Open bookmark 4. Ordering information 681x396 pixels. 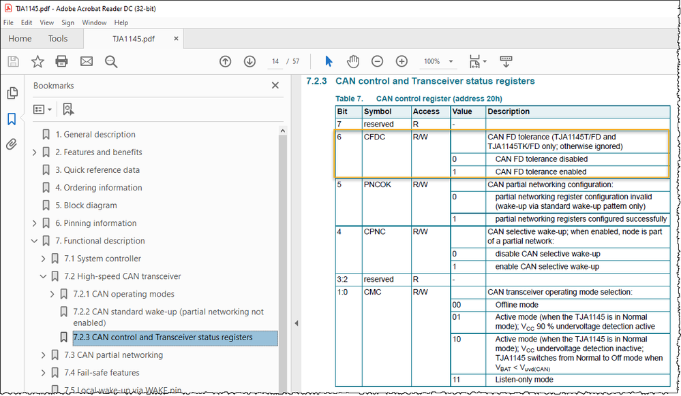click(x=99, y=188)
